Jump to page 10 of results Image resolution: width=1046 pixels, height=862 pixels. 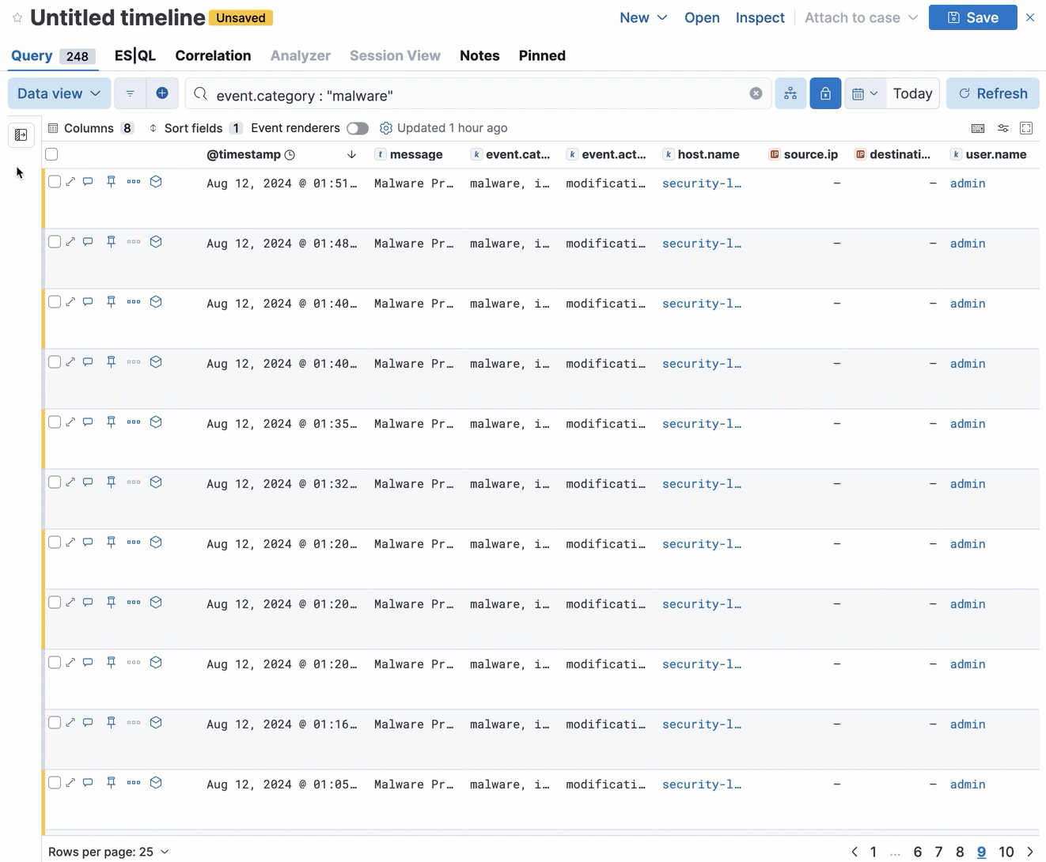click(x=1005, y=852)
